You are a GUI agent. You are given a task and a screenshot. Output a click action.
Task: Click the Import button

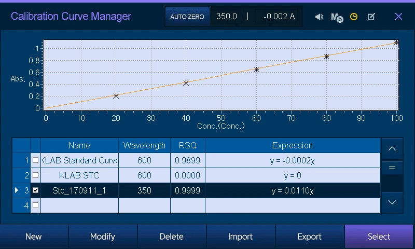(x=241, y=237)
